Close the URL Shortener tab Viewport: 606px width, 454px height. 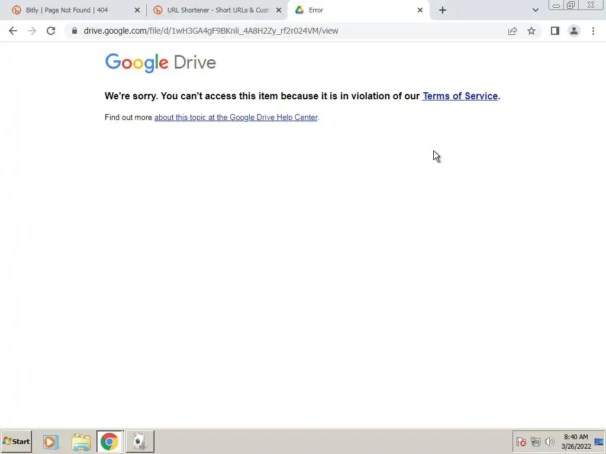point(279,10)
